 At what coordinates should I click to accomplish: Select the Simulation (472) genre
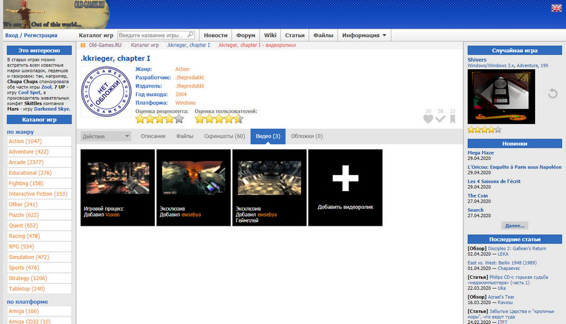[39, 257]
